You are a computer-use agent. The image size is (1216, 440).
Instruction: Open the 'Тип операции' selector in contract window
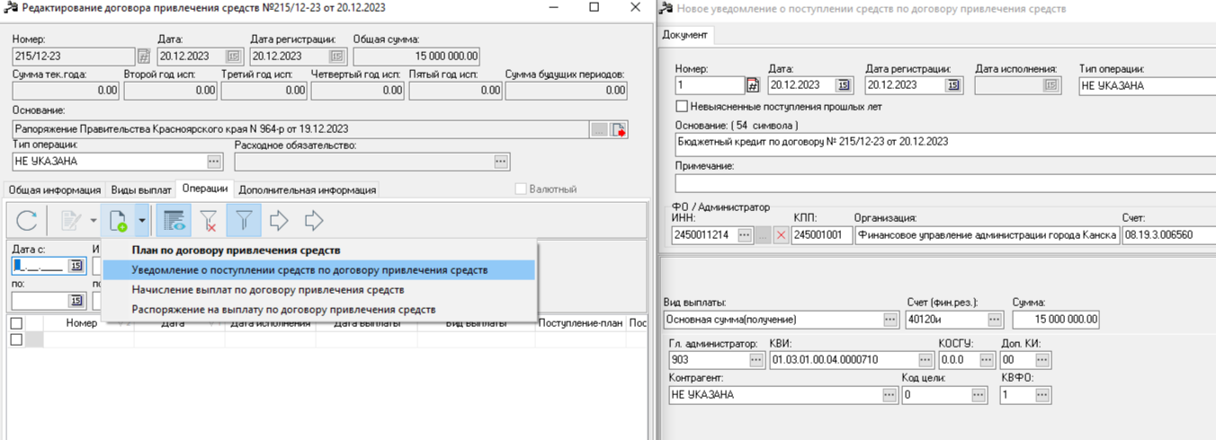click(214, 162)
